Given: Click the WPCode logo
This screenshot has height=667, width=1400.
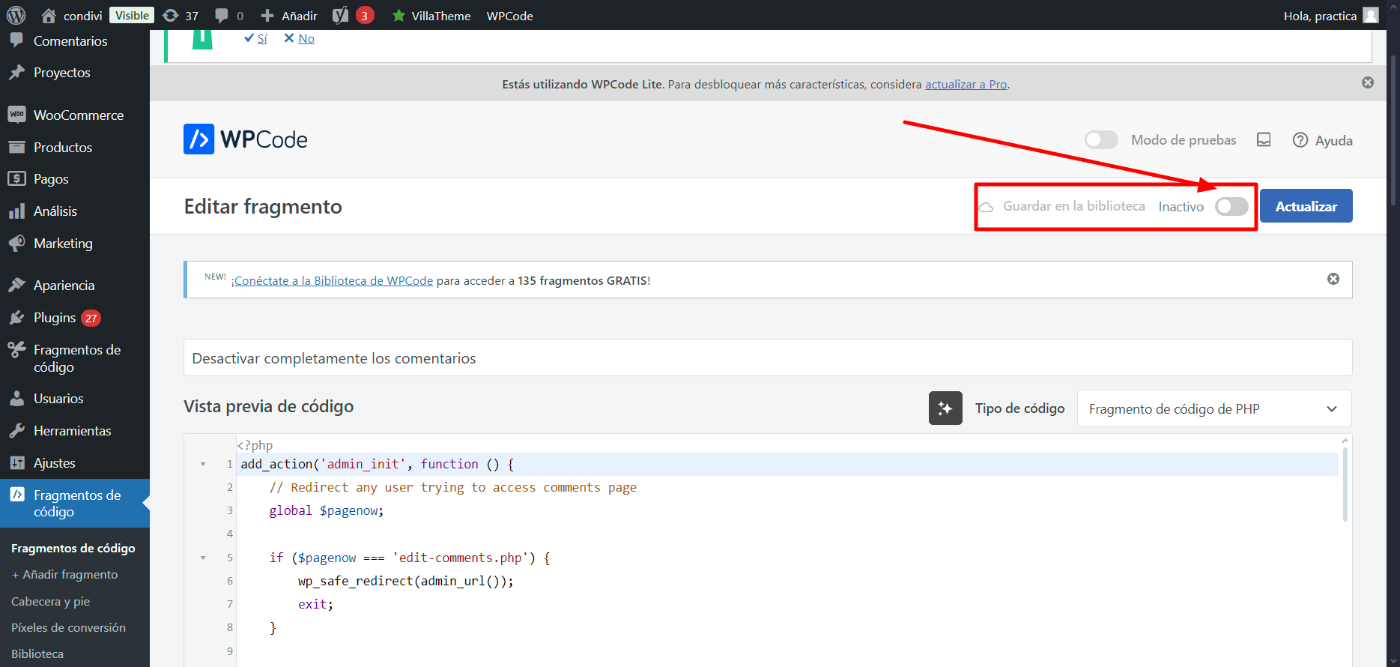Looking at the screenshot, I should click(246, 139).
